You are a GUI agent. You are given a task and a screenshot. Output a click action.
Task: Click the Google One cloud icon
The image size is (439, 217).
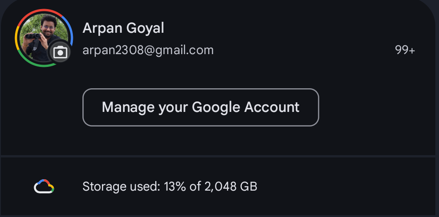(44, 187)
